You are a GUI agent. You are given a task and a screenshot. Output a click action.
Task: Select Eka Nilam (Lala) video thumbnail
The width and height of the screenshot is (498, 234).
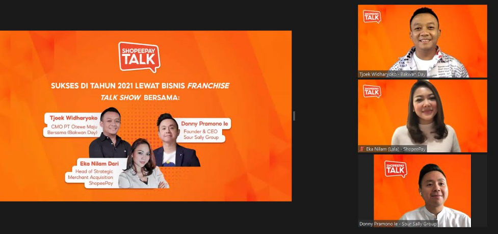[423, 116]
